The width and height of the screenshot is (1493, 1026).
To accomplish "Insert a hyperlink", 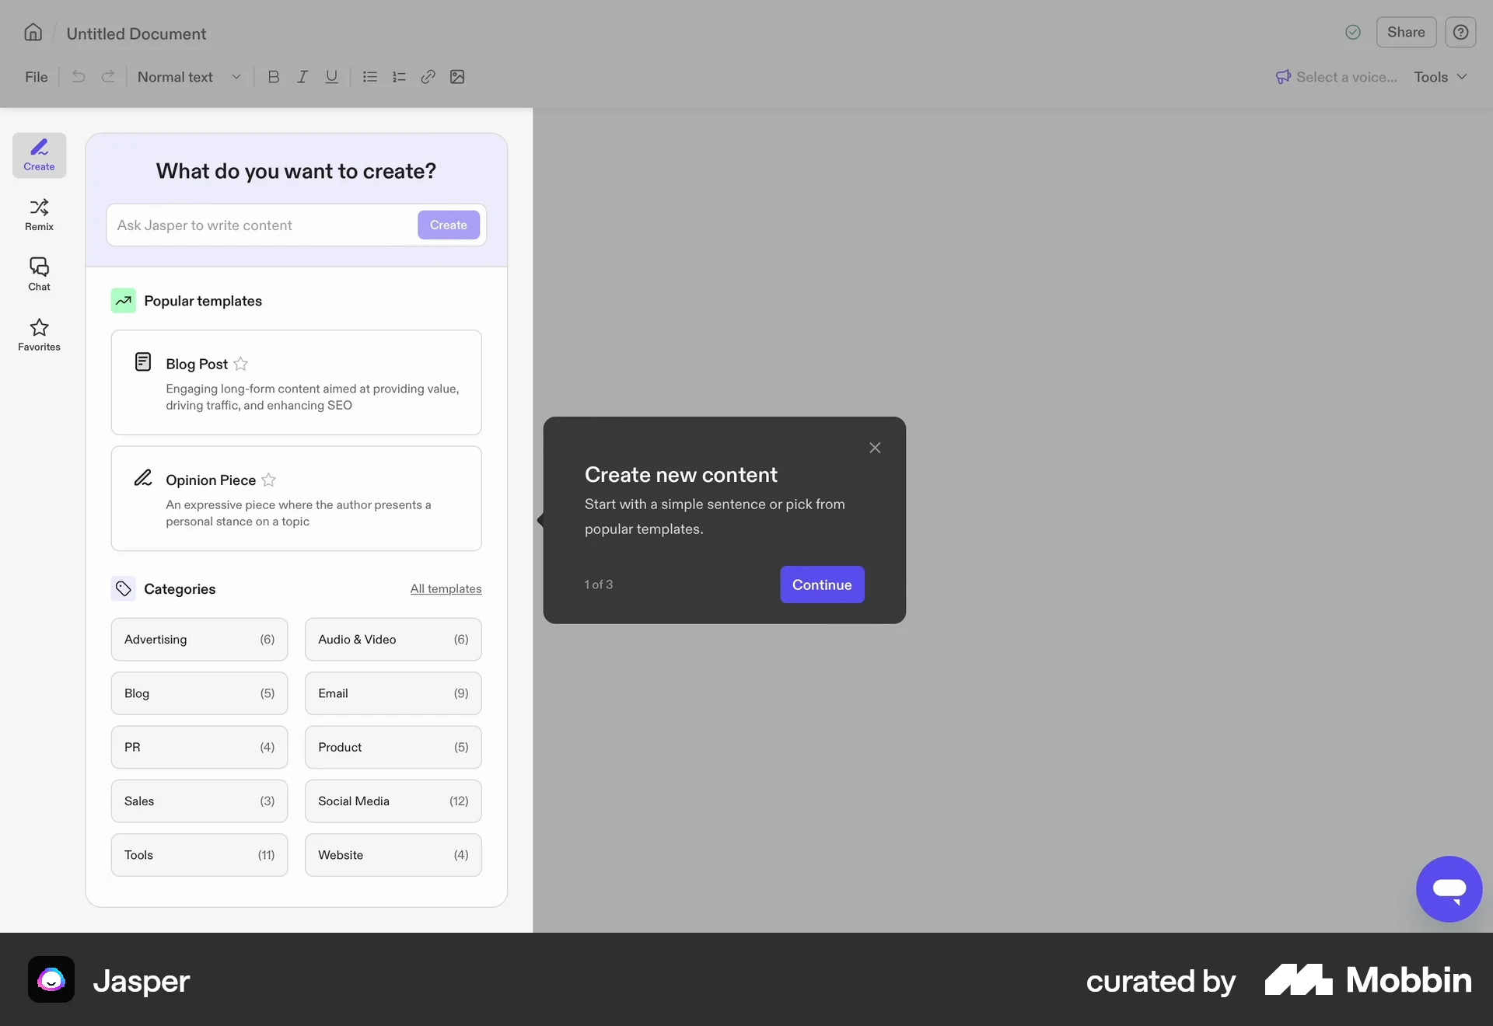I will click(x=428, y=77).
